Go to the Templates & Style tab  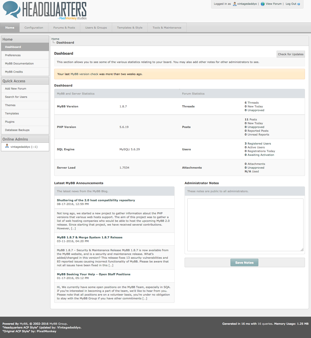(x=129, y=28)
